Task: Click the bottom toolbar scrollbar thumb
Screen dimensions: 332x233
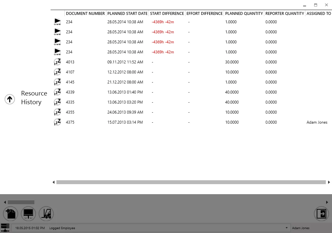Action: (21, 202)
